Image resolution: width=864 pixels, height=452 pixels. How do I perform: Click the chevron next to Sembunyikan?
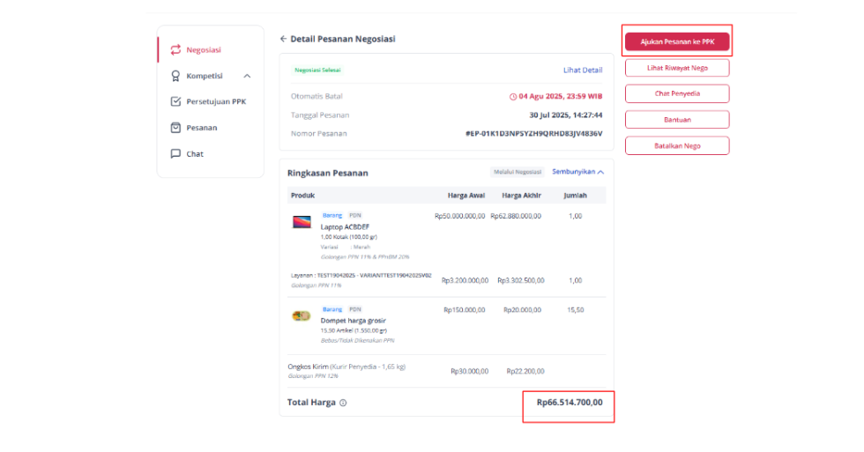coord(600,173)
